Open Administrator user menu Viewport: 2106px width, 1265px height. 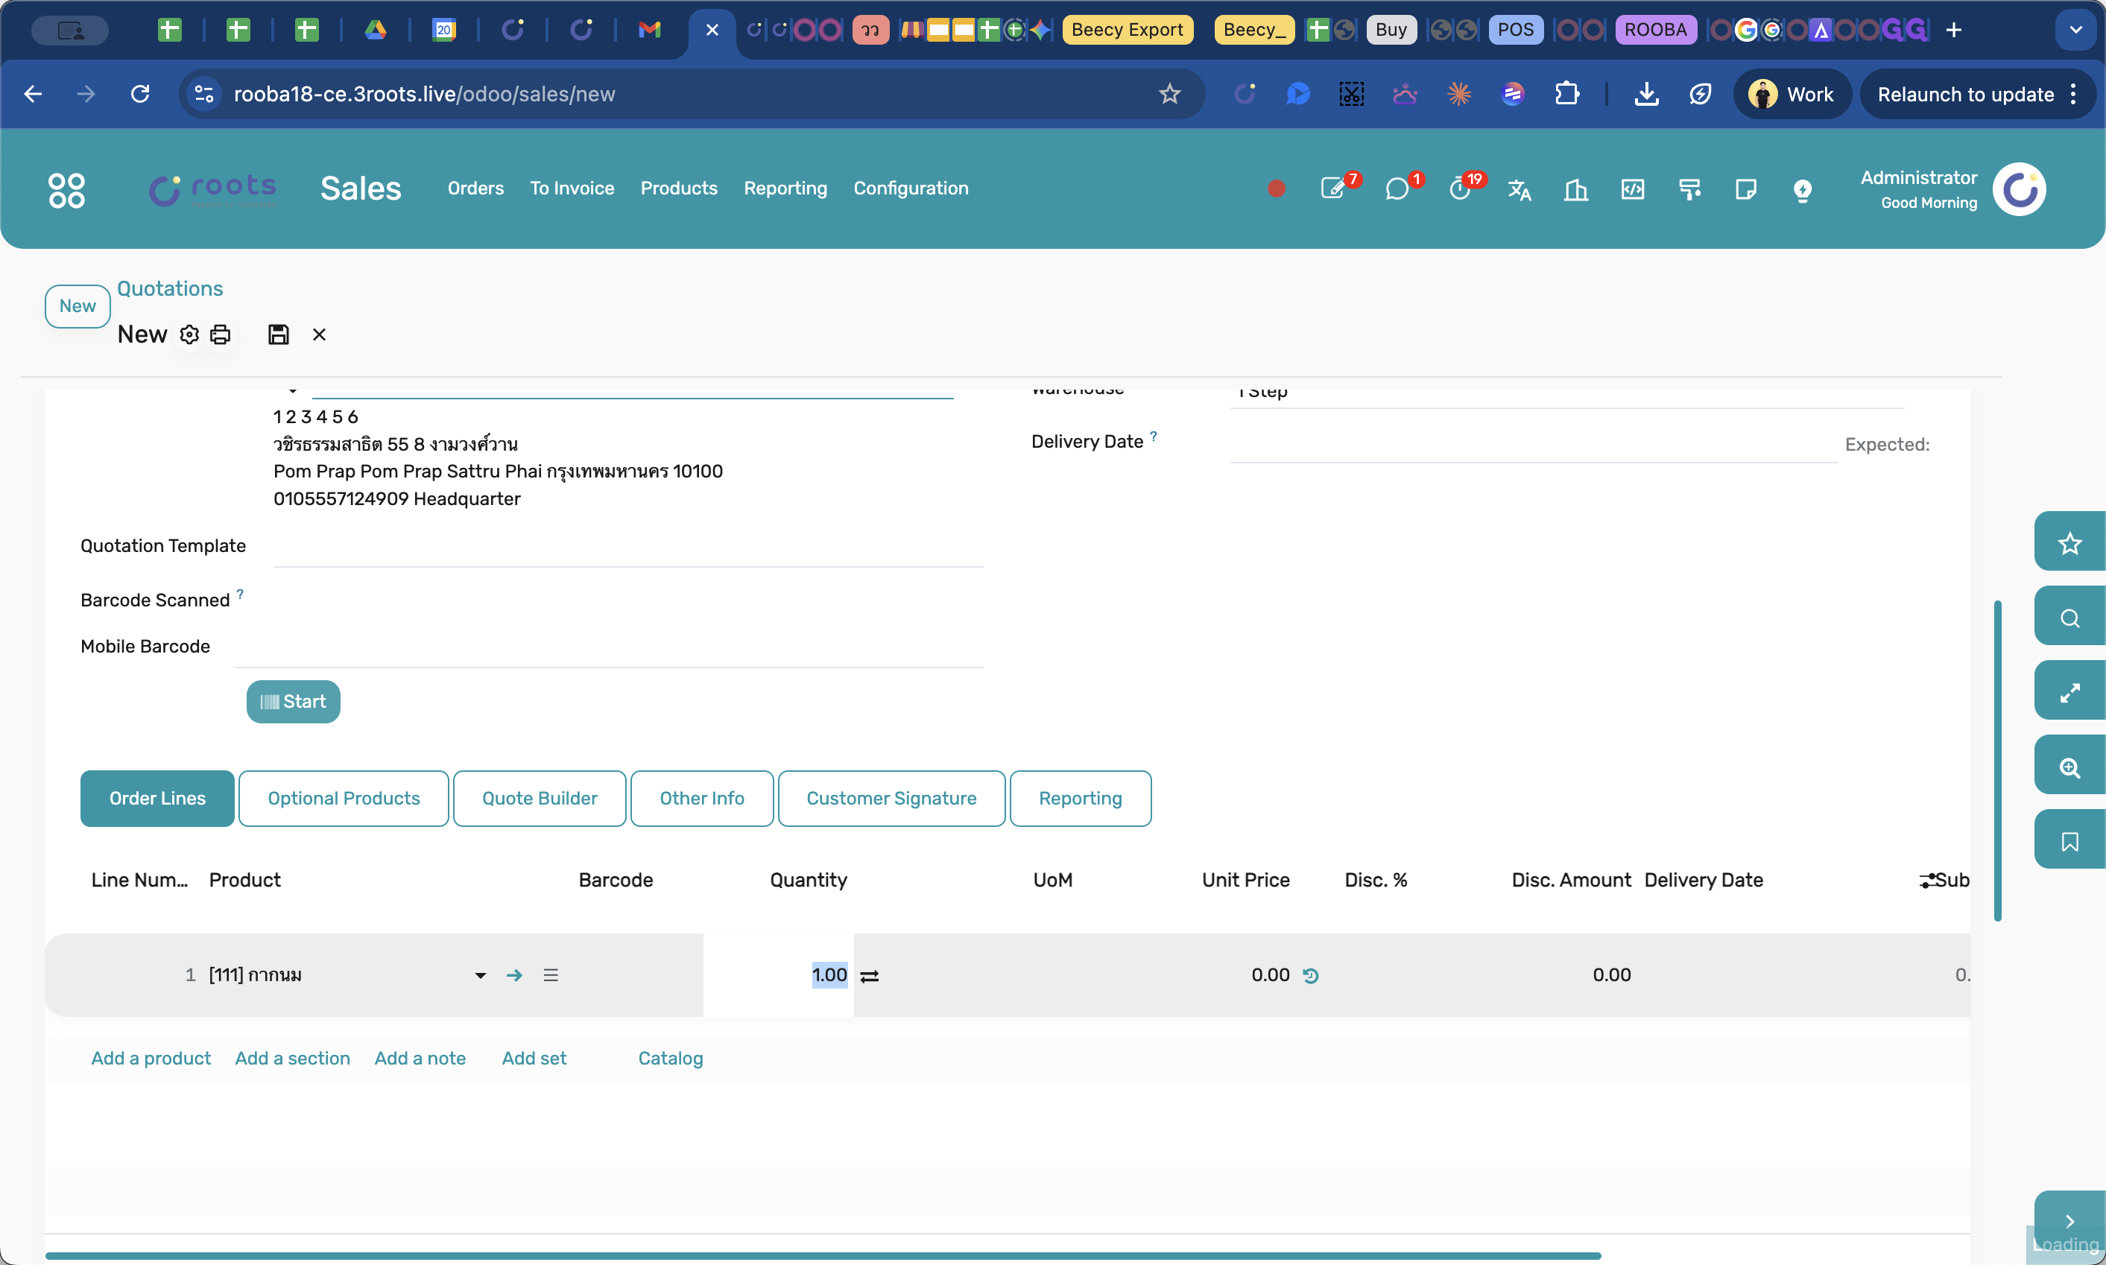[1952, 189]
